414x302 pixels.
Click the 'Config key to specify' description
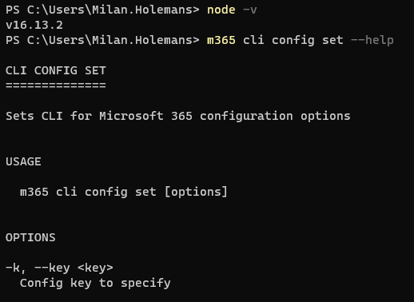point(95,283)
